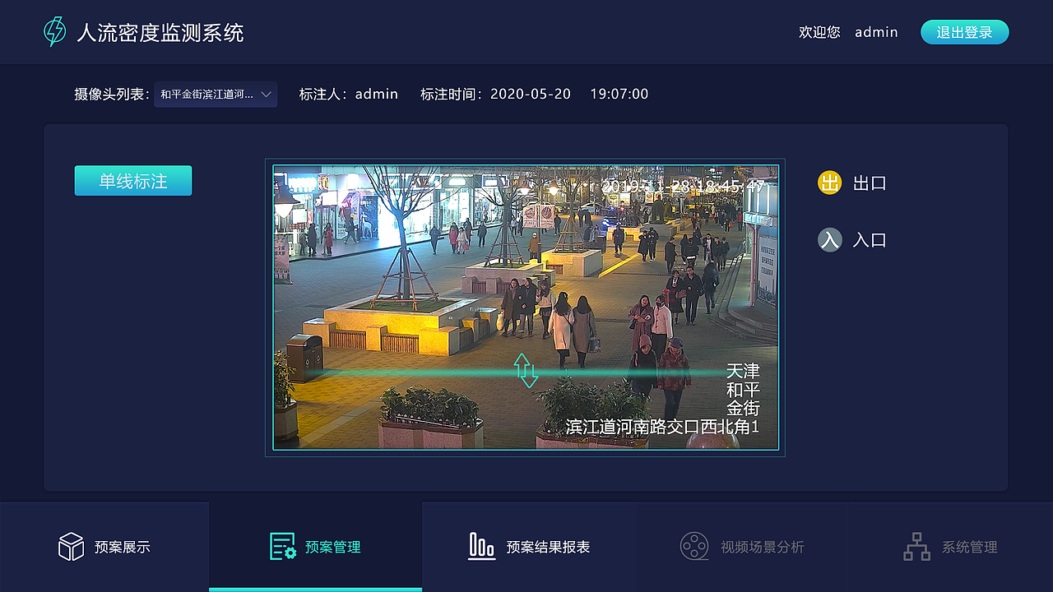Open the 摄像头列表 camera dropdown
1053x592 pixels.
pos(216,94)
